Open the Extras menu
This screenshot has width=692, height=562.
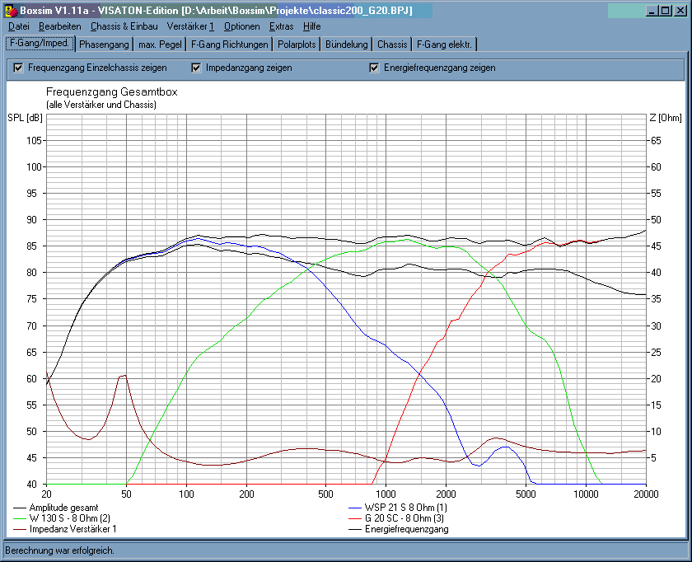click(281, 26)
